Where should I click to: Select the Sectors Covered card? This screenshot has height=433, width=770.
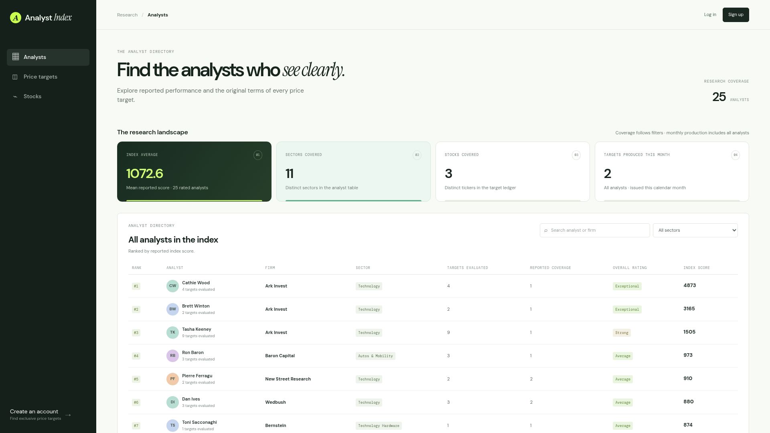click(x=353, y=172)
